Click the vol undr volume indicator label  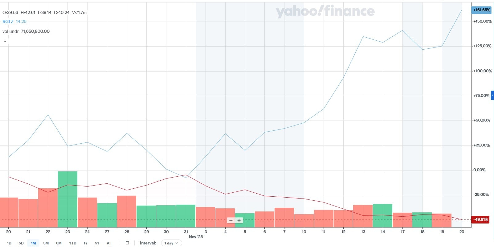coord(10,31)
